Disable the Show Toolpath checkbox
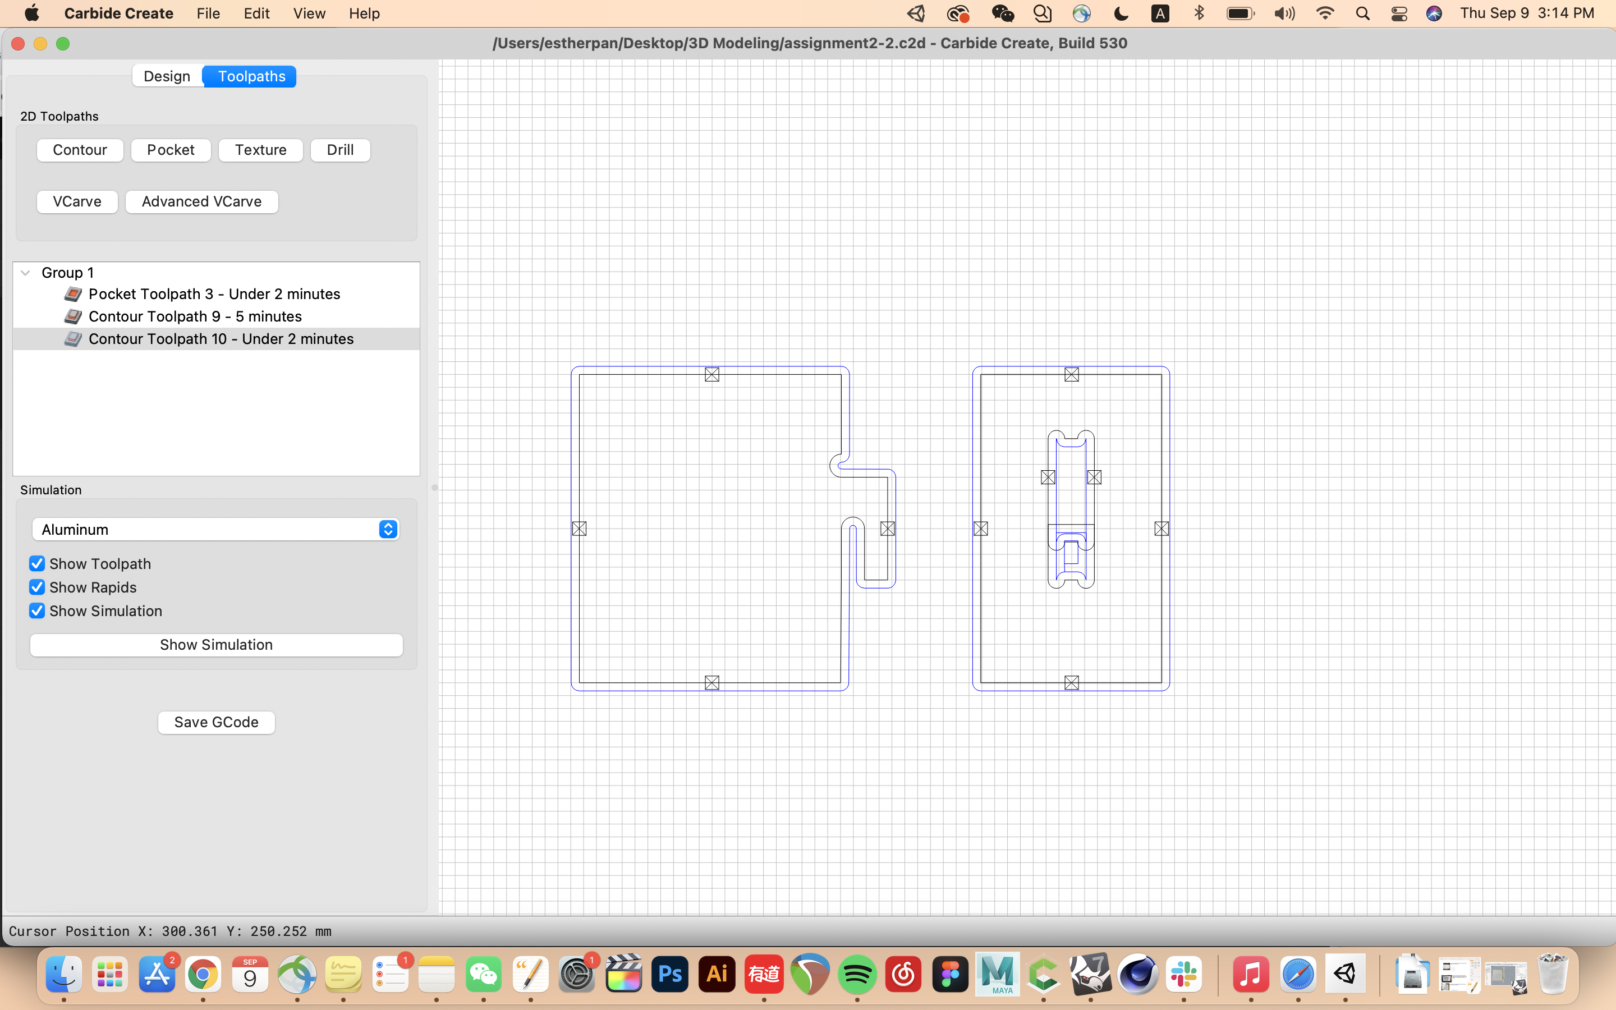This screenshot has height=1010, width=1616. [x=36, y=563]
